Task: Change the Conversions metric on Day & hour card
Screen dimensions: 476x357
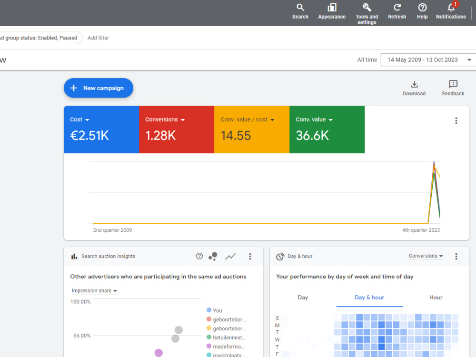Action: [x=425, y=256]
